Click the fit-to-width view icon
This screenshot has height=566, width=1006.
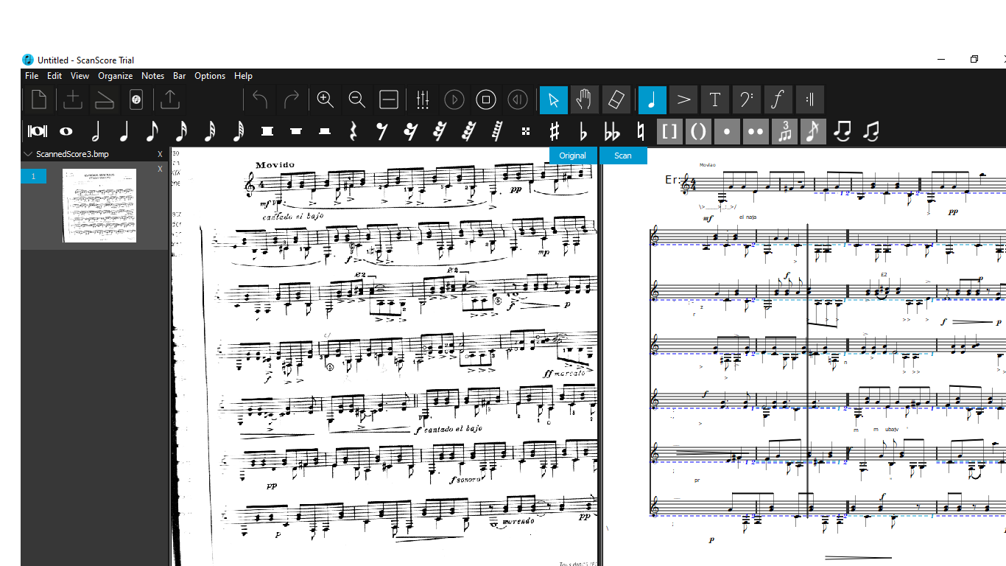(x=389, y=99)
